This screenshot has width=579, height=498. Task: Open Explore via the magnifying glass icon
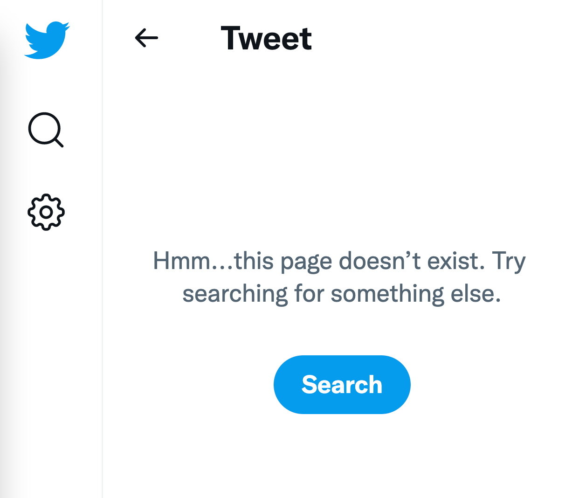[x=45, y=129]
